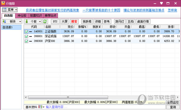Image resolution: width=181 pixels, height=110 pixels.
Task: Open link 一只股票被低估的十个原因
Action: (x=101, y=10)
